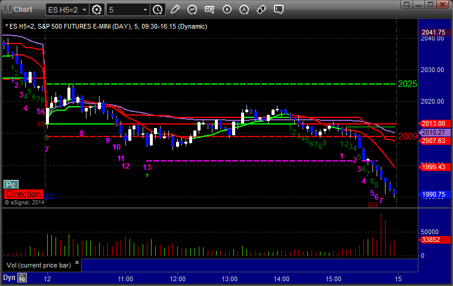Image resolution: width=453 pixels, height=286 pixels.
Task: Click the red 2013.00 price label
Action: point(434,123)
